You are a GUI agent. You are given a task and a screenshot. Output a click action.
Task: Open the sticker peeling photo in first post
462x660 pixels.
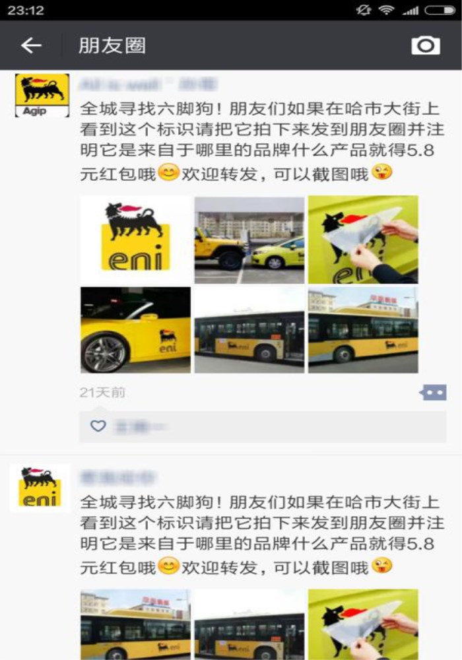[363, 240]
